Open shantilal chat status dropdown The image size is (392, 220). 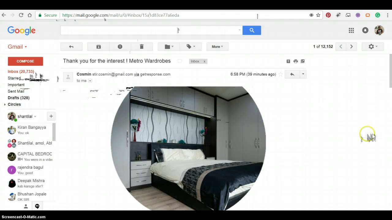[35, 116]
